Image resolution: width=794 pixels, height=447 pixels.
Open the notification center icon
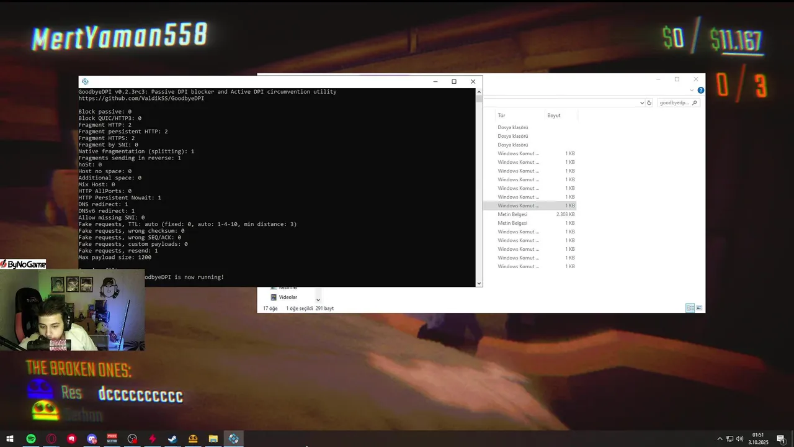coord(781,439)
